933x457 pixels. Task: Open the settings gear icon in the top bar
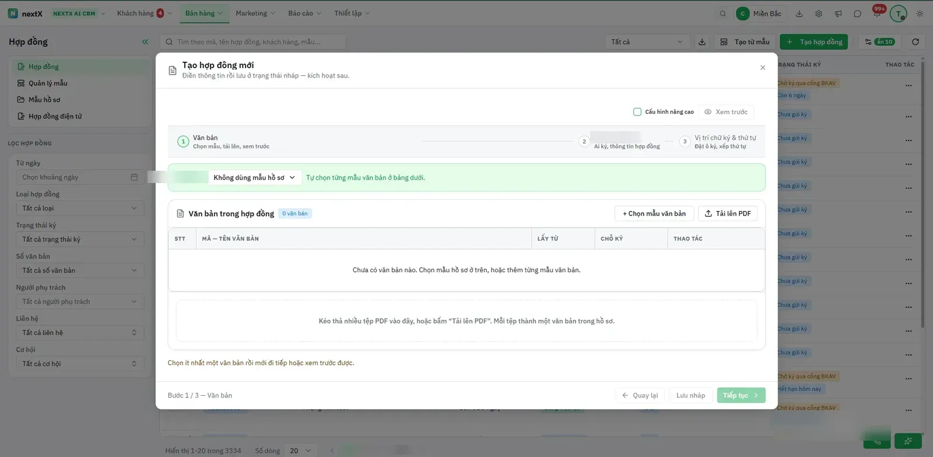pyautogui.click(x=819, y=13)
